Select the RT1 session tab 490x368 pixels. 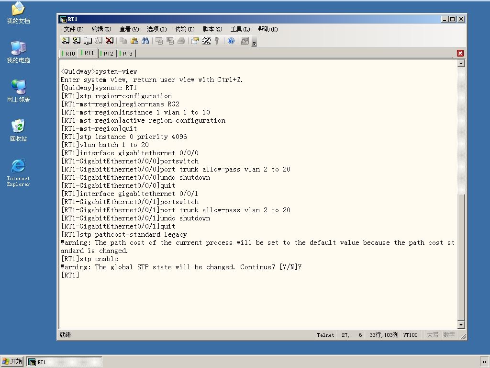88,53
